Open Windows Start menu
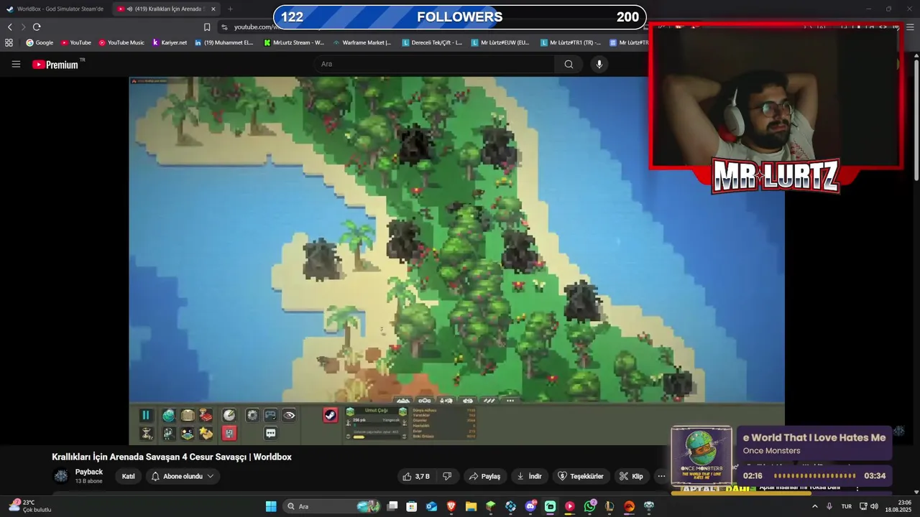This screenshot has width=920, height=517. tap(271, 506)
